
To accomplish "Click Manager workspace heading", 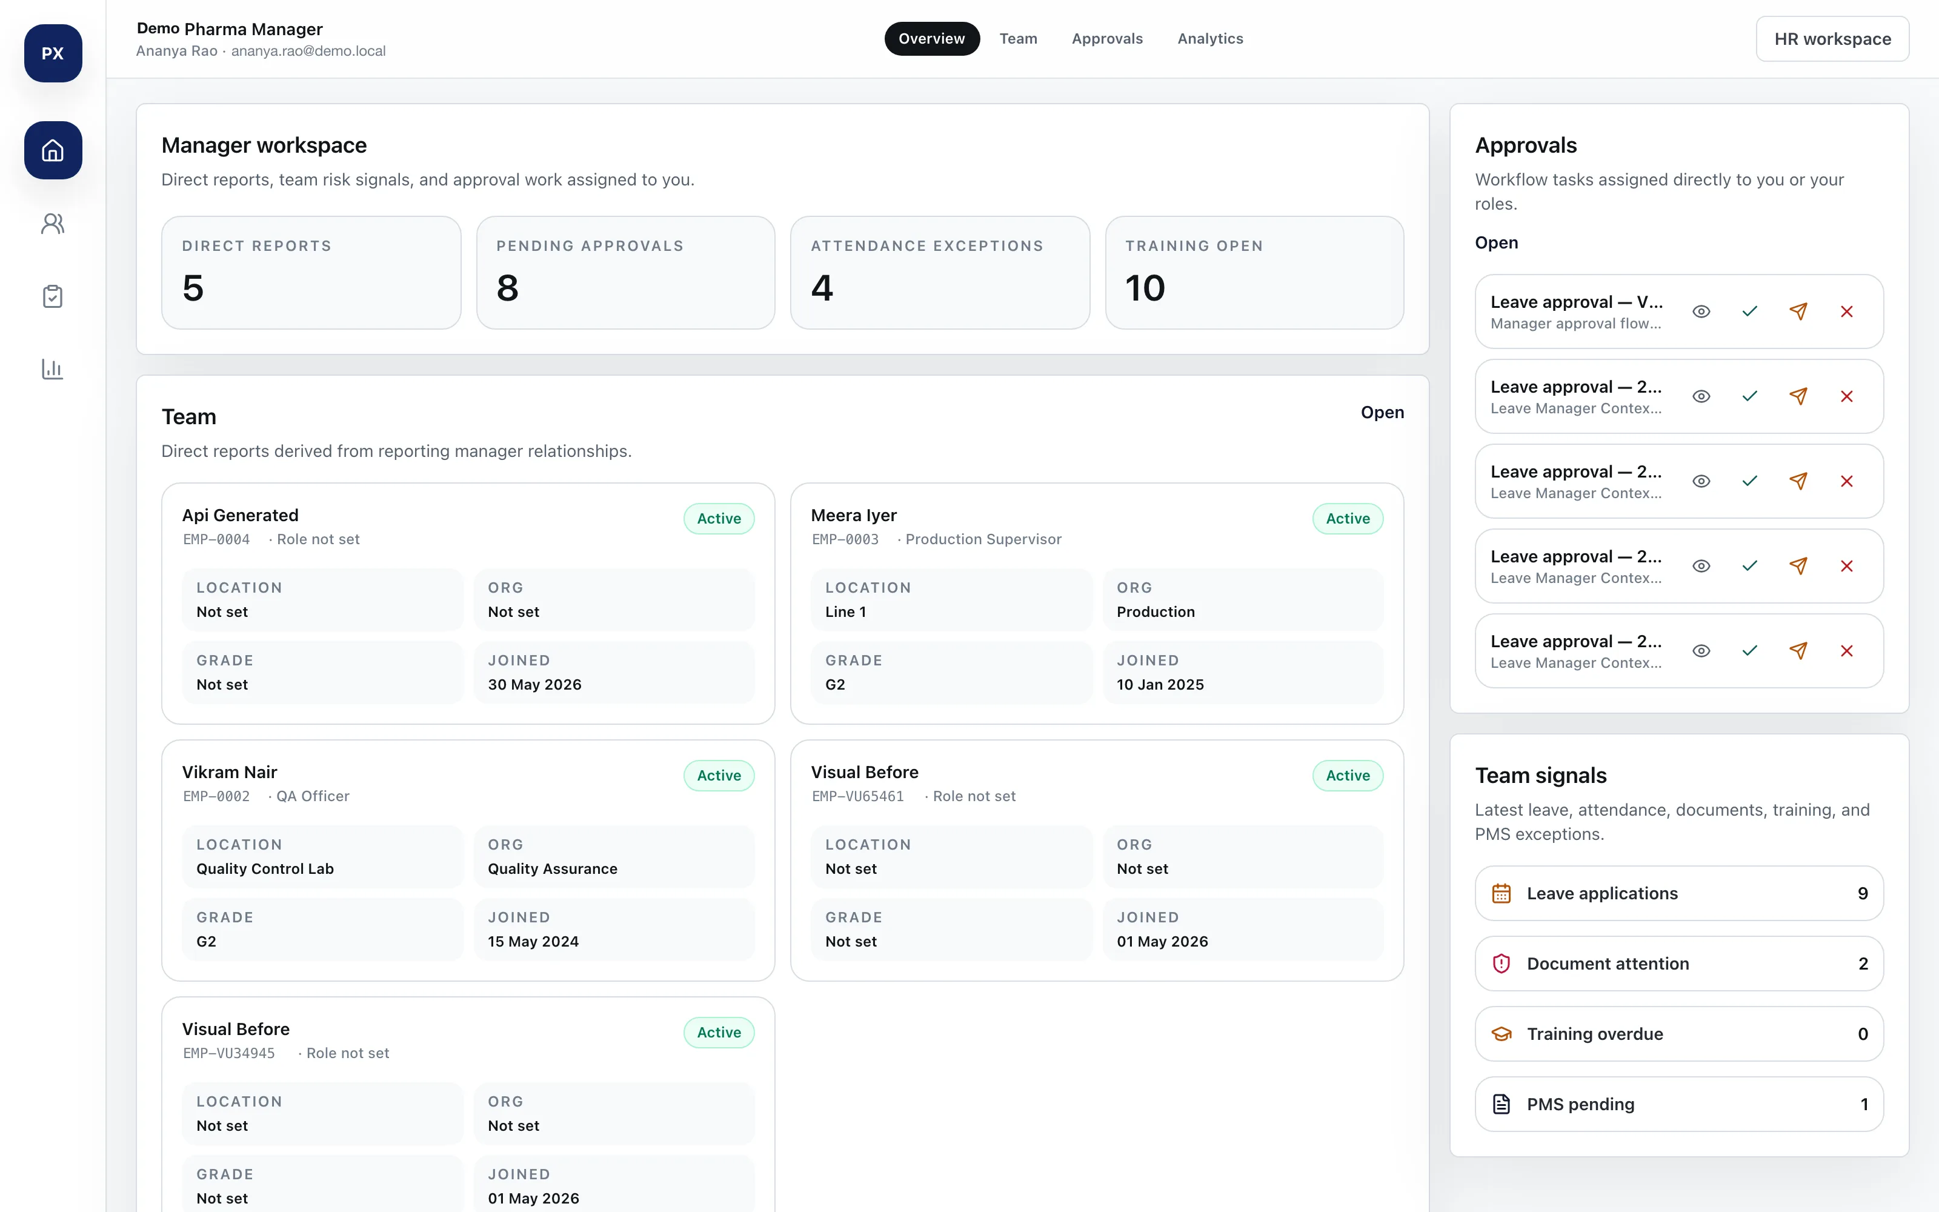I will (264, 145).
